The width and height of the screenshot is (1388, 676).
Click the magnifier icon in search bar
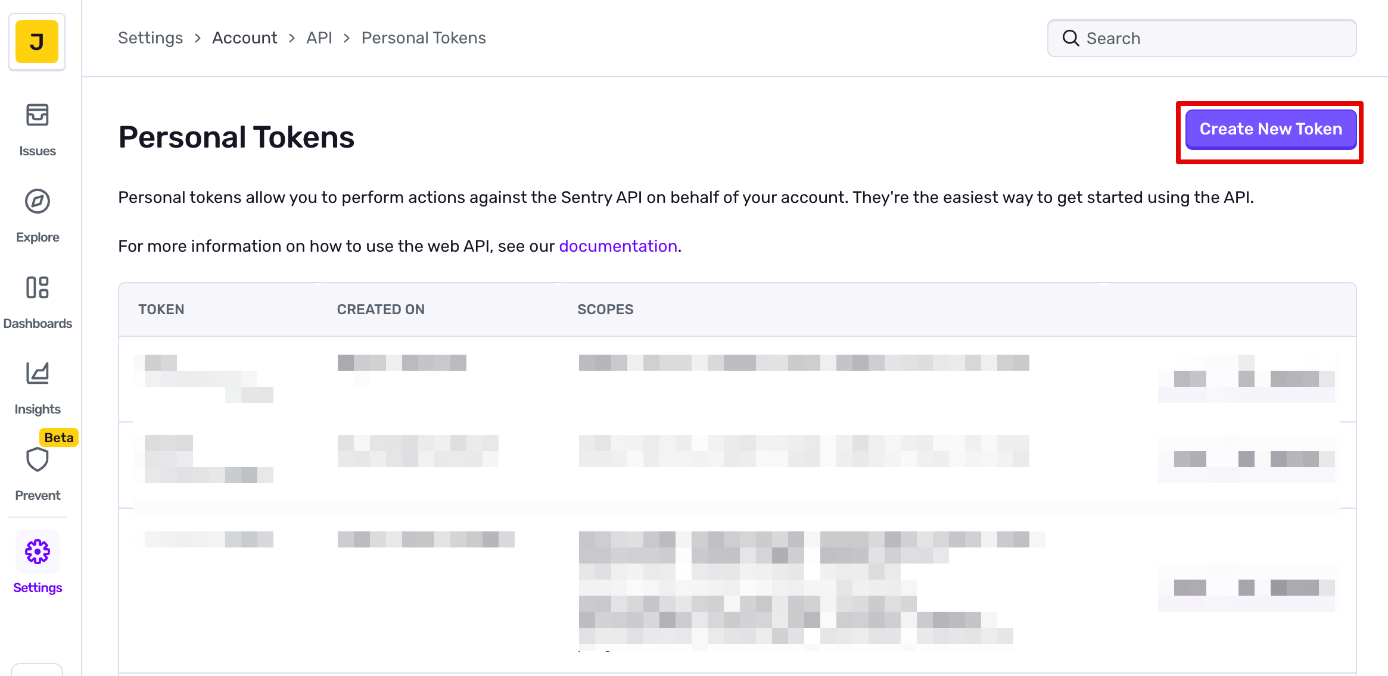[1070, 39]
